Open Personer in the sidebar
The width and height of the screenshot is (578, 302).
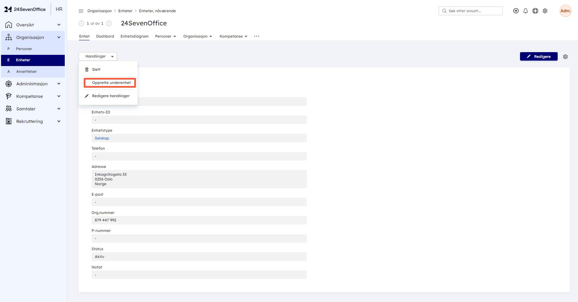point(33,49)
